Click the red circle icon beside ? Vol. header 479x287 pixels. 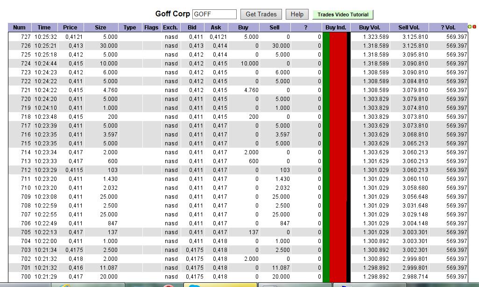pyautogui.click(x=474, y=27)
